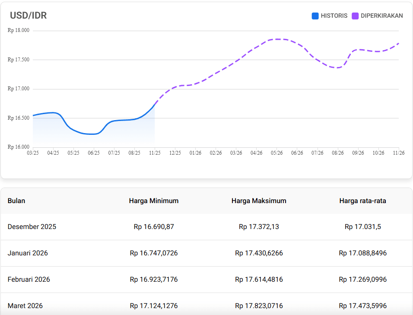Select the Rp 16.923,7176 minimum price cell

point(153,280)
